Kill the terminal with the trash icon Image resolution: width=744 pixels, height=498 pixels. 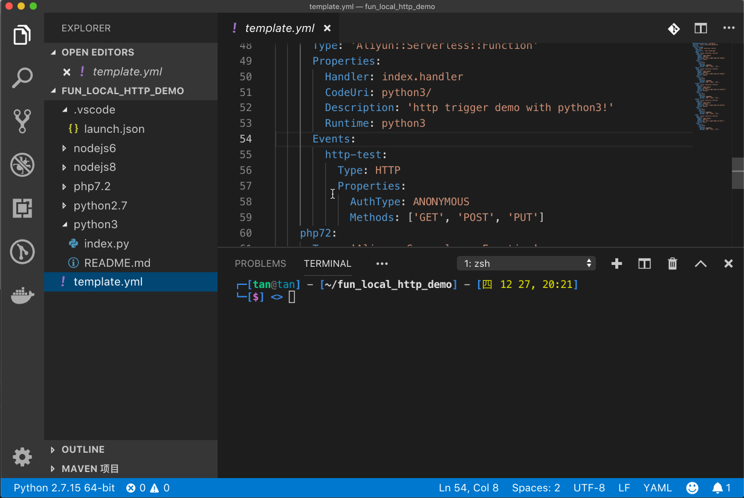click(x=672, y=263)
